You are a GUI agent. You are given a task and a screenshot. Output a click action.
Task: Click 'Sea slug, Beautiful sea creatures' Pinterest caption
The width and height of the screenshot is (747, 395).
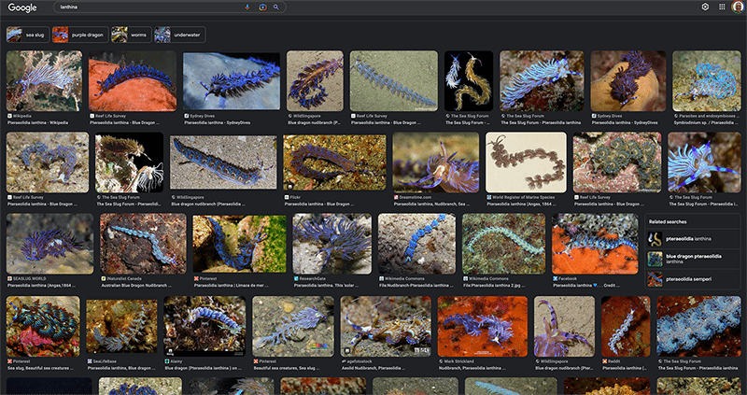pos(40,368)
